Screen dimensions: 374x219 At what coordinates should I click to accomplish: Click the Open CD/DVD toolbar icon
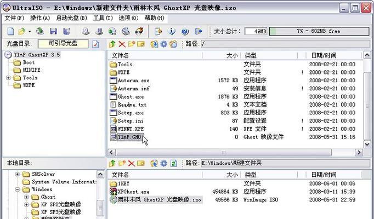40,31
